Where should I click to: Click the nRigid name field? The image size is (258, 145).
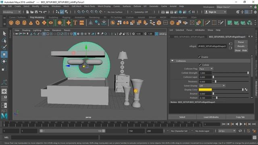tap(212, 46)
